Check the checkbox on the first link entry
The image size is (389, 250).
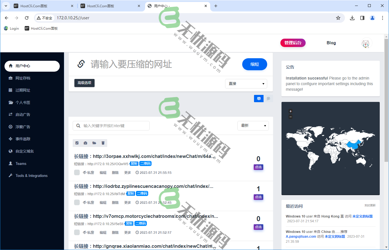77,172
